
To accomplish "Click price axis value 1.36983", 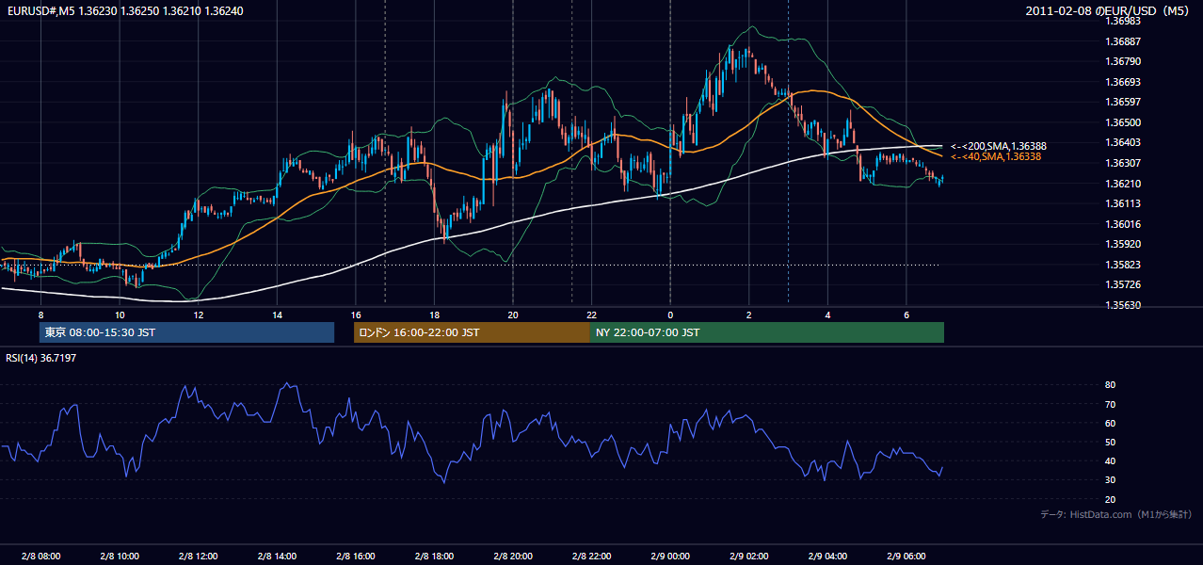I will coord(1122,21).
